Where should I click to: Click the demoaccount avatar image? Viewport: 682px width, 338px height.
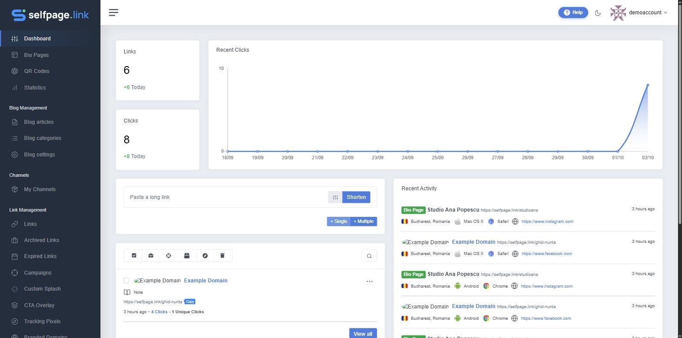[618, 13]
